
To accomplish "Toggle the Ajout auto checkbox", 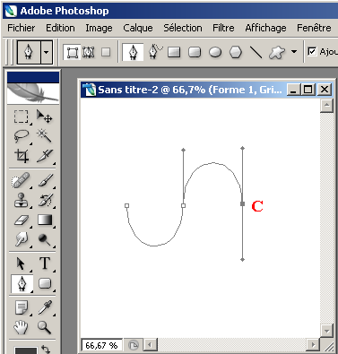I will 312,52.
